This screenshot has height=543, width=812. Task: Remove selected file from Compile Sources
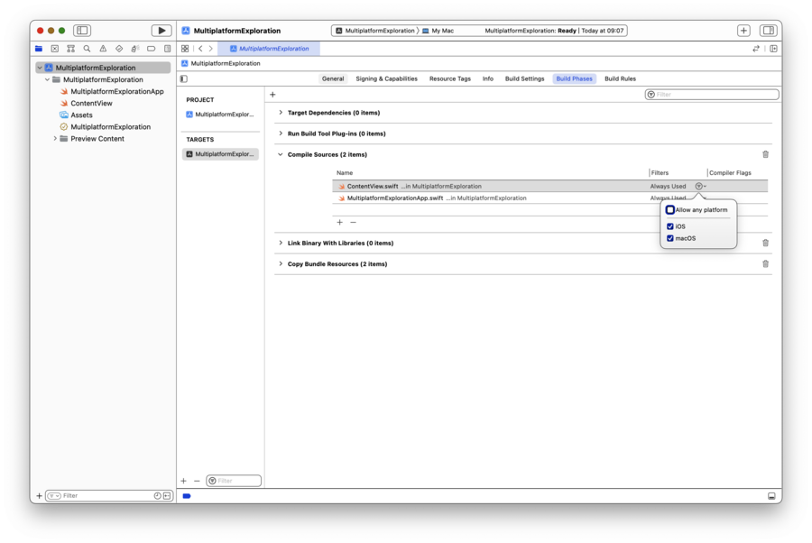(x=353, y=222)
